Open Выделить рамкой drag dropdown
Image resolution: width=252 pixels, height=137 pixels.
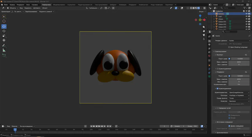point(46,11)
